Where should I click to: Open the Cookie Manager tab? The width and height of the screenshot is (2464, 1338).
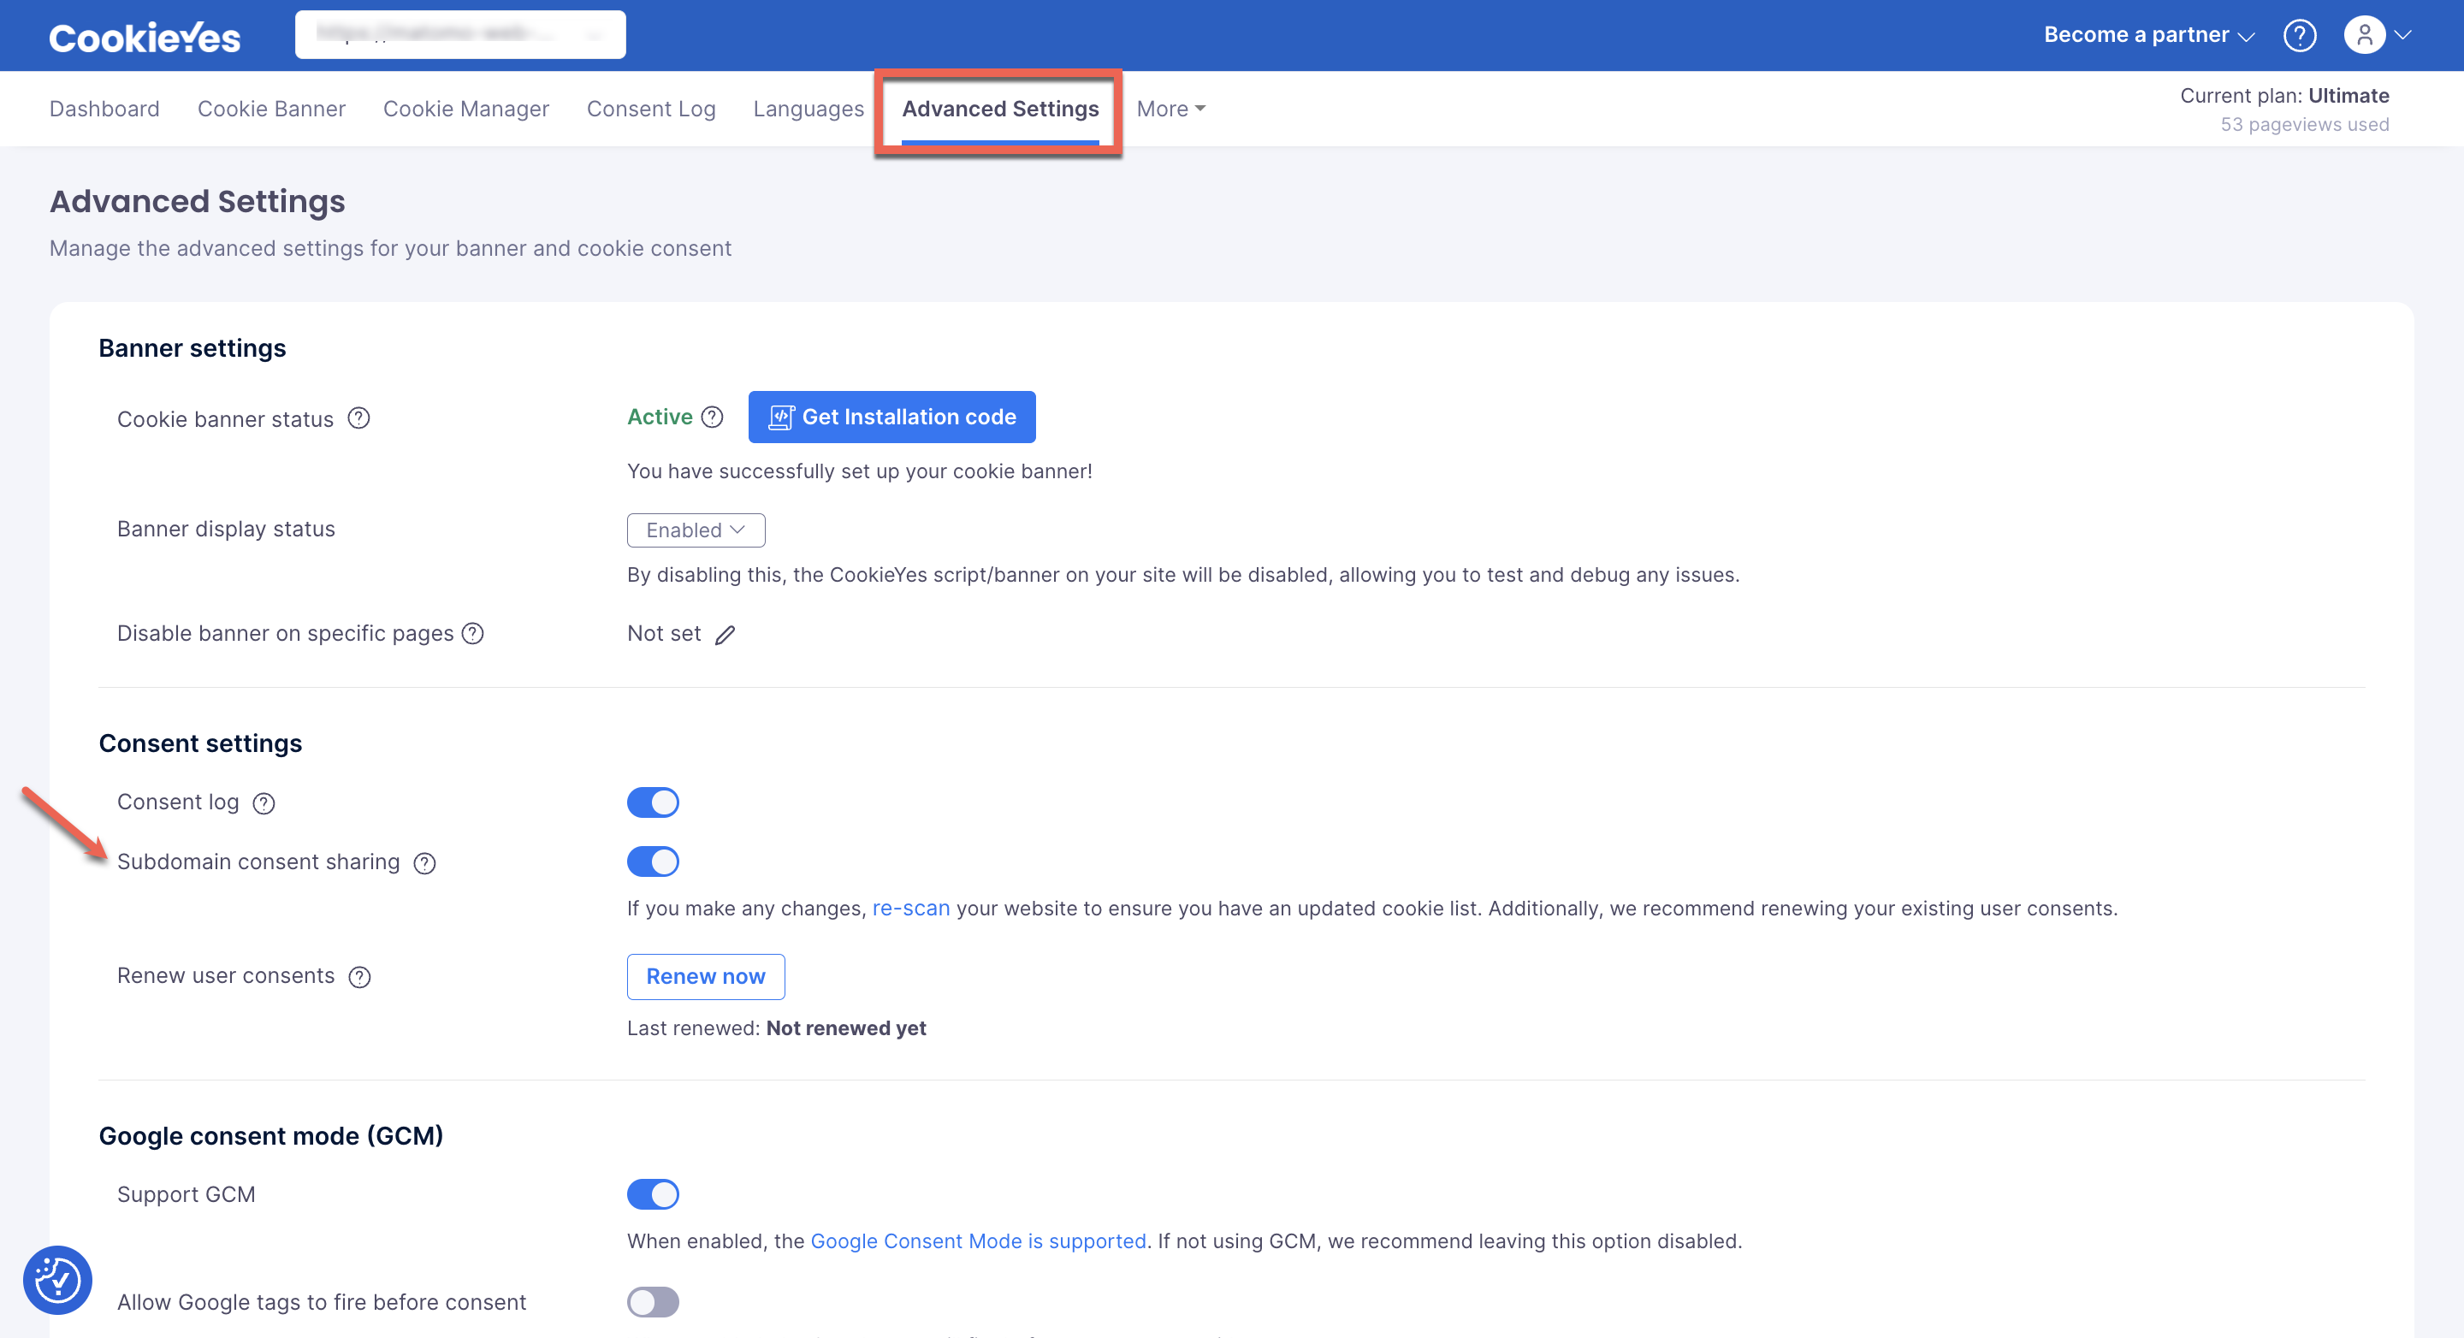coord(465,108)
